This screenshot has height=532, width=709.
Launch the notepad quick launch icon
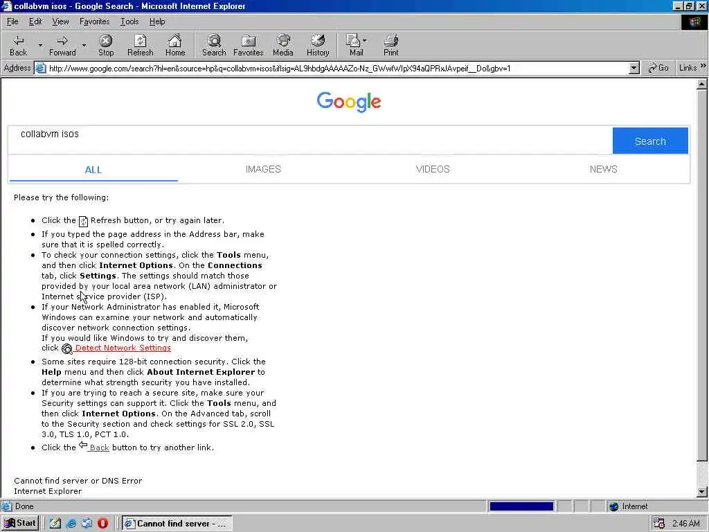click(x=55, y=524)
